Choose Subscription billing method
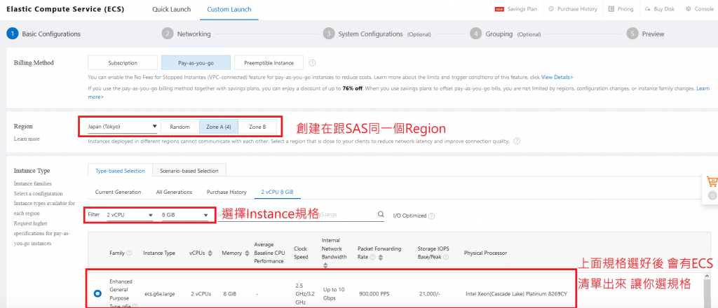 [123, 62]
